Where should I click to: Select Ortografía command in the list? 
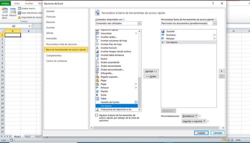pyautogui.click(x=116, y=73)
